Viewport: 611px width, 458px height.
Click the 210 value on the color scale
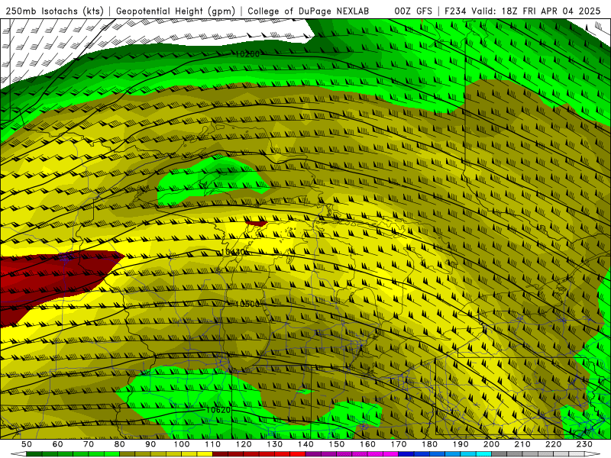pyautogui.click(x=522, y=444)
